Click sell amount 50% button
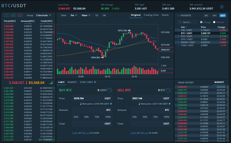This screenshot has height=143, width=231. (145, 117)
